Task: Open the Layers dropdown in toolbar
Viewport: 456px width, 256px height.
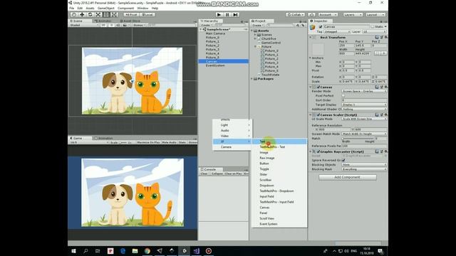Action: 353,14
